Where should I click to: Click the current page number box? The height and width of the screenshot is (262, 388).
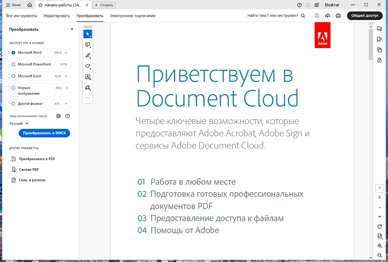pyautogui.click(x=380, y=189)
